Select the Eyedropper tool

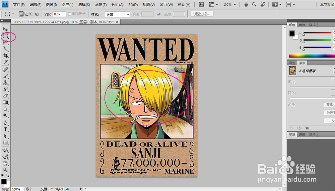[x=5, y=62]
